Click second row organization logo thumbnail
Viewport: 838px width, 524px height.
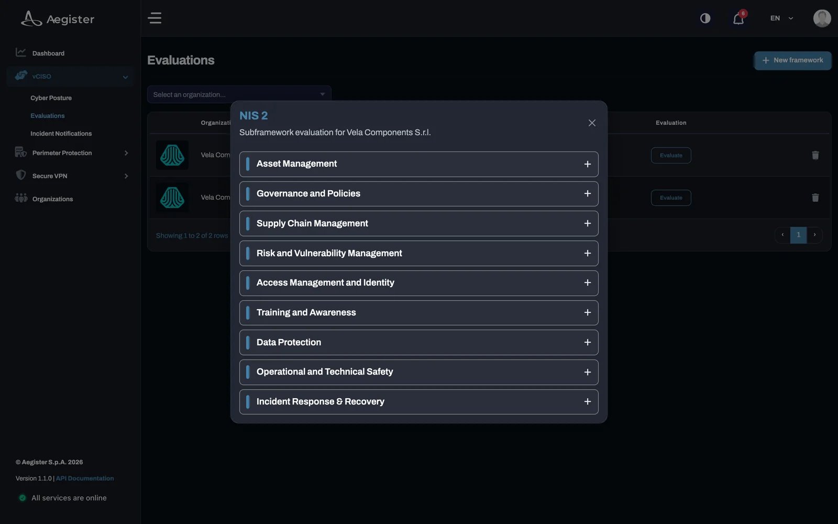click(172, 198)
